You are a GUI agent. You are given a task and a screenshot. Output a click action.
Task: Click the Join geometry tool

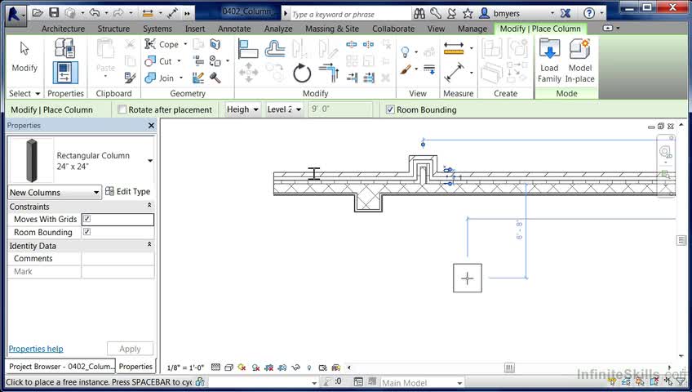[160, 78]
